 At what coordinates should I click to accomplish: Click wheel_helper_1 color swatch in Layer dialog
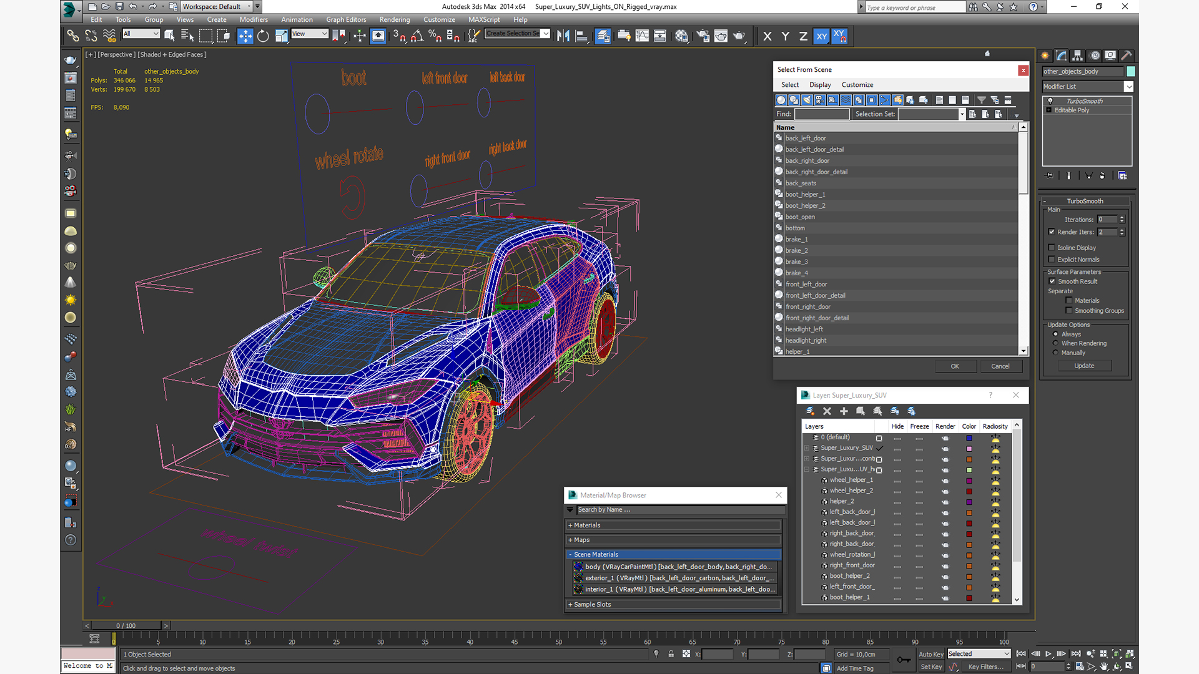point(969,481)
